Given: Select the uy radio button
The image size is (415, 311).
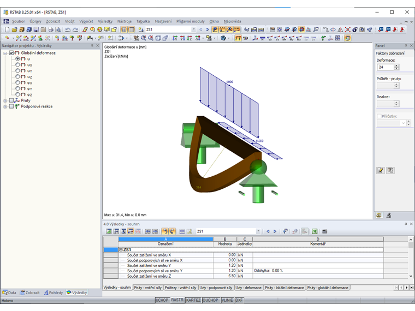Looking at the screenshot, I should pos(17,70).
